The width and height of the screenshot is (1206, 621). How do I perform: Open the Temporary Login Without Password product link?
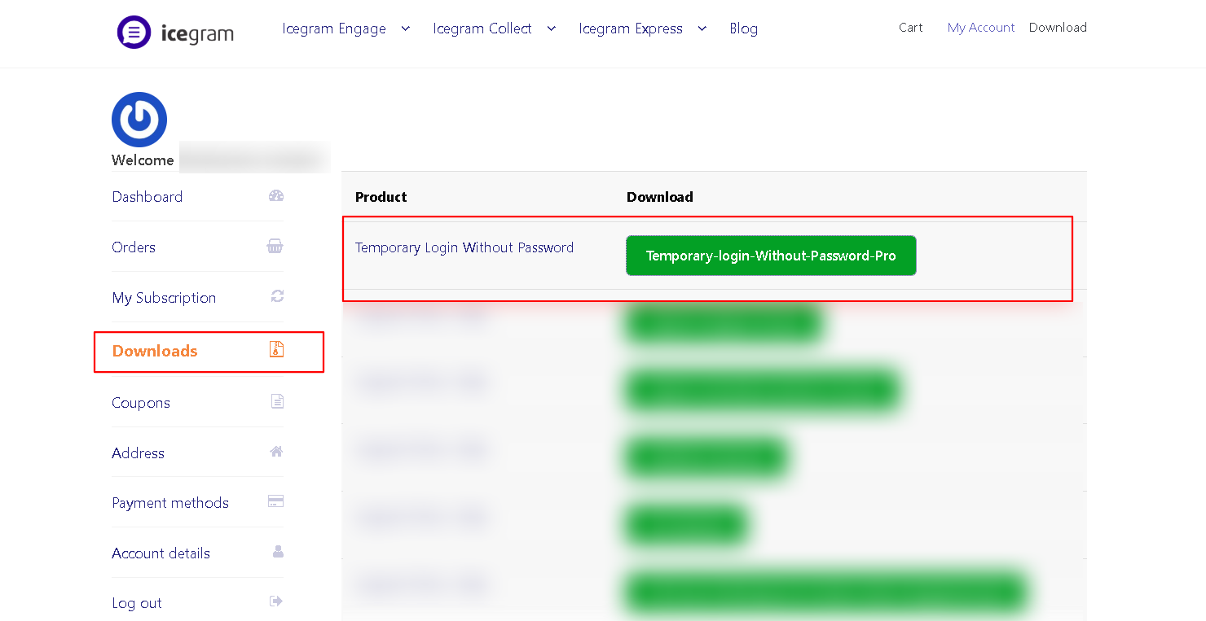pos(464,247)
